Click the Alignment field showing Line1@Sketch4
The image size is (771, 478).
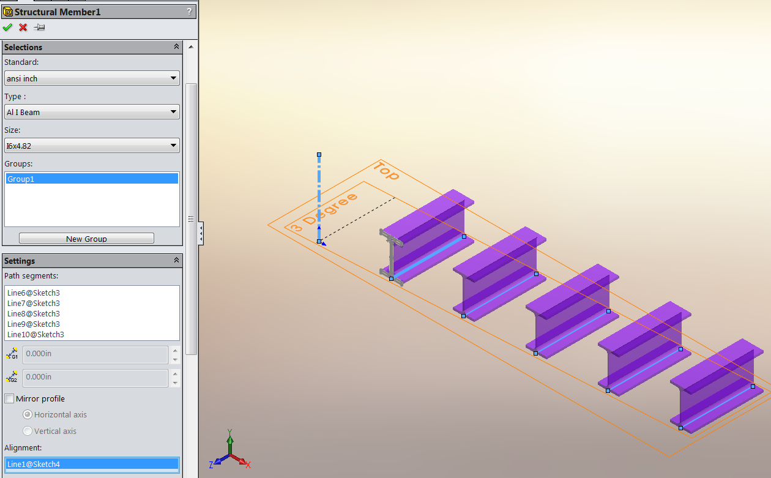click(x=92, y=464)
